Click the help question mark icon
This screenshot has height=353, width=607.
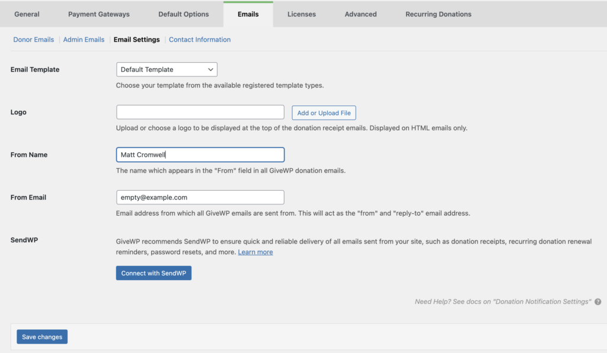coord(598,301)
